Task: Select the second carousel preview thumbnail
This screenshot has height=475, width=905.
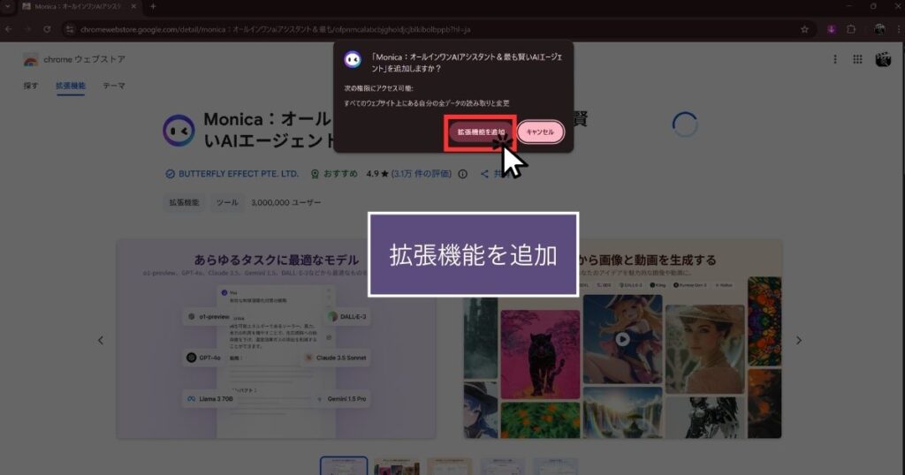Action: [396, 465]
